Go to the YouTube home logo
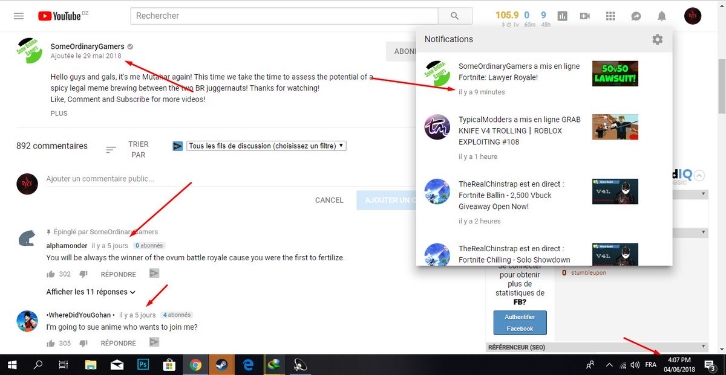 coord(59,16)
